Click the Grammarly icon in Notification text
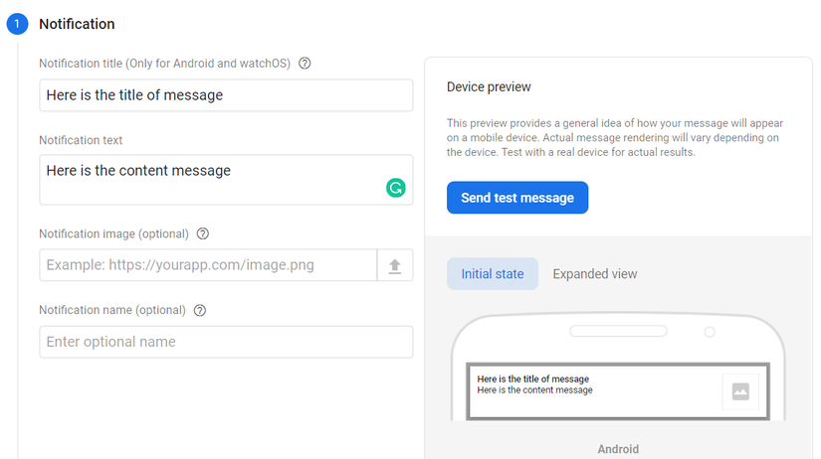 396,188
